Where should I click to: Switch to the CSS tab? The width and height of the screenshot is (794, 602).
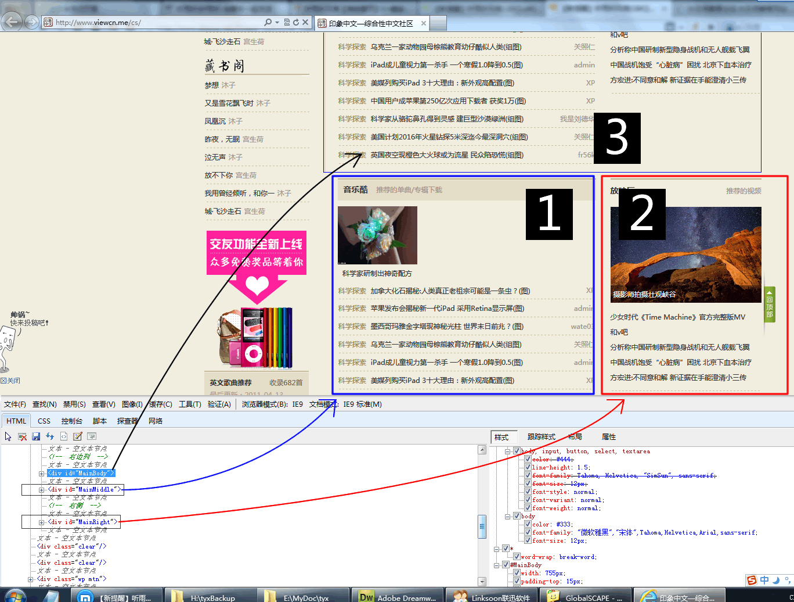coord(44,421)
